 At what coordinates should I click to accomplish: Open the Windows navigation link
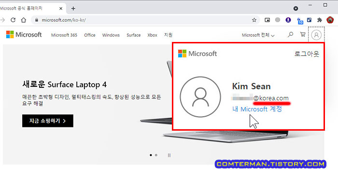111,35
